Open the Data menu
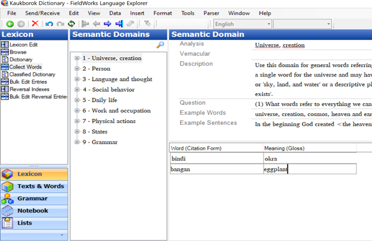The width and height of the screenshot is (372, 241). click(115, 14)
